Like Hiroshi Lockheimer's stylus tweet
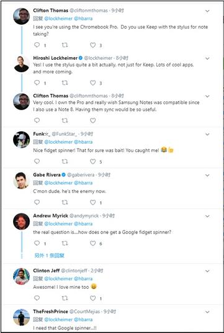 [92, 83]
